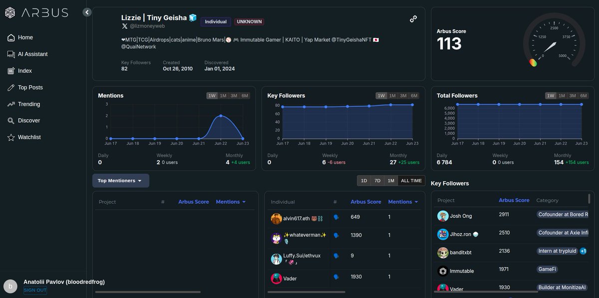
Task: Click the user avatar 'b' at bottom left
Action: click(x=10, y=286)
